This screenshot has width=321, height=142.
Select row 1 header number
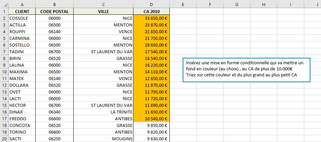click(4, 11)
